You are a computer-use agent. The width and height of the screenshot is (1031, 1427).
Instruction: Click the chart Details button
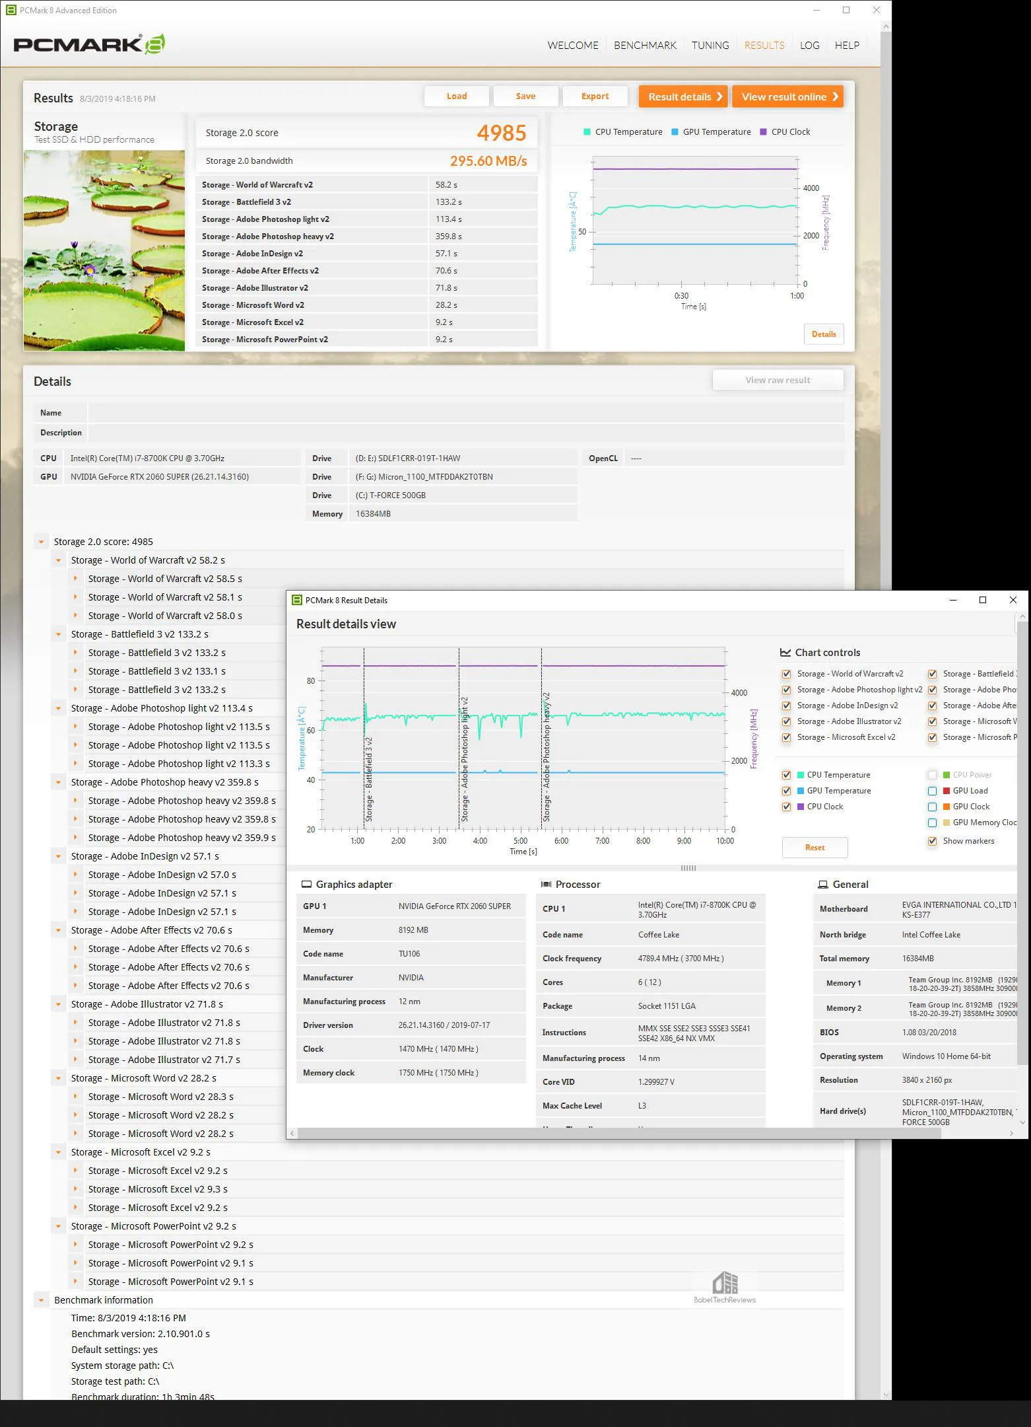coord(824,334)
